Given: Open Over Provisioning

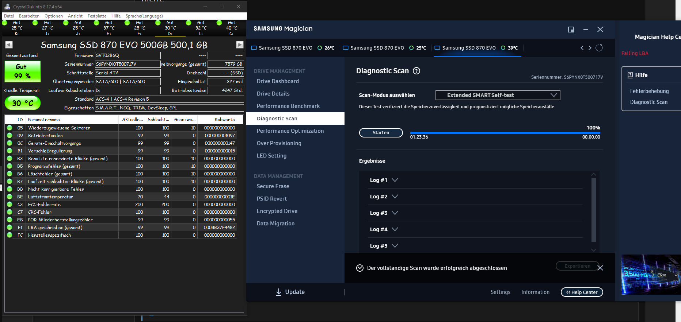Looking at the screenshot, I should [x=279, y=143].
